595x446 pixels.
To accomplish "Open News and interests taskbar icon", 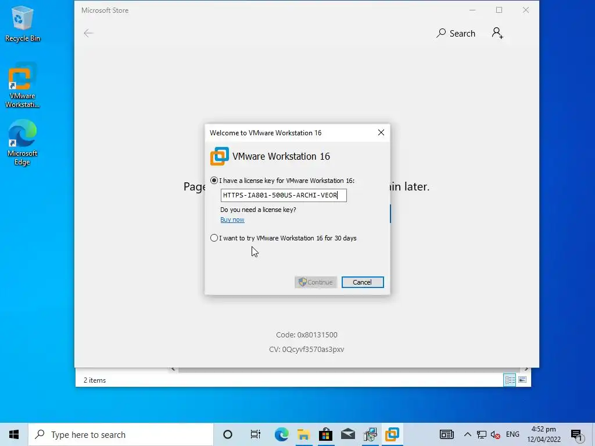I will [447, 434].
